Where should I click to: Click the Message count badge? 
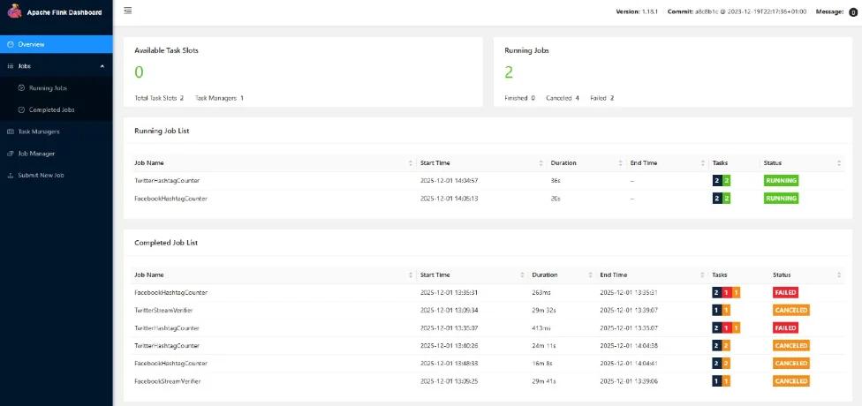(852, 12)
